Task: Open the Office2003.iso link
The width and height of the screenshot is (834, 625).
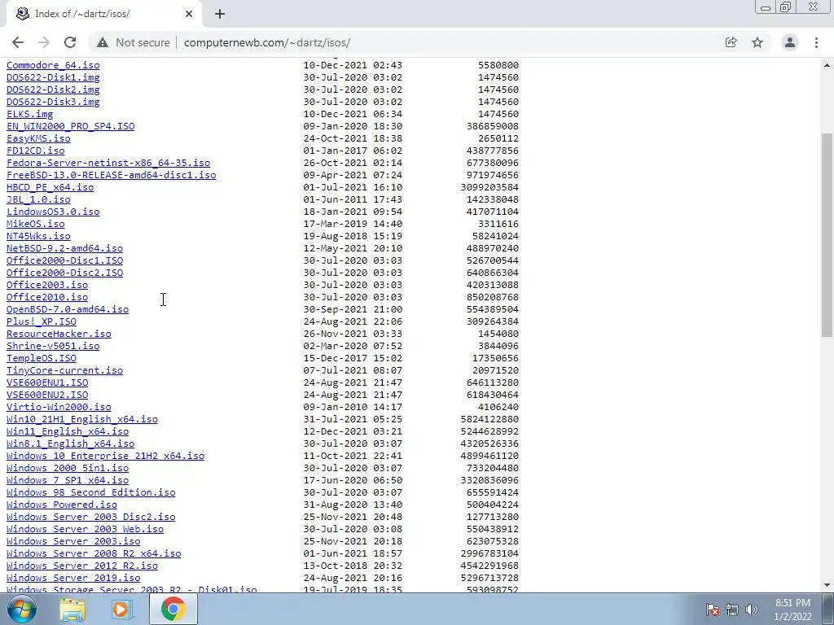Action: 47,285
